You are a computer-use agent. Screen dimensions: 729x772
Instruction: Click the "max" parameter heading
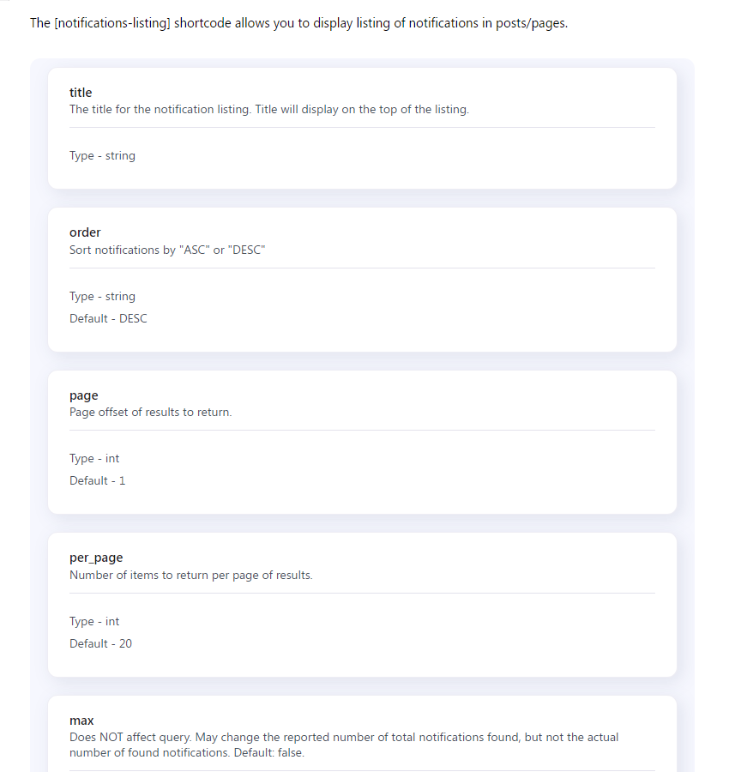pyautogui.click(x=81, y=721)
